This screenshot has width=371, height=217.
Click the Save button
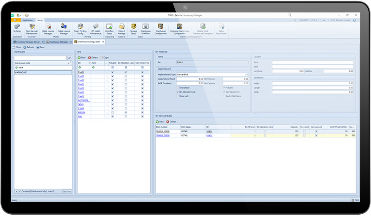(x=40, y=47)
